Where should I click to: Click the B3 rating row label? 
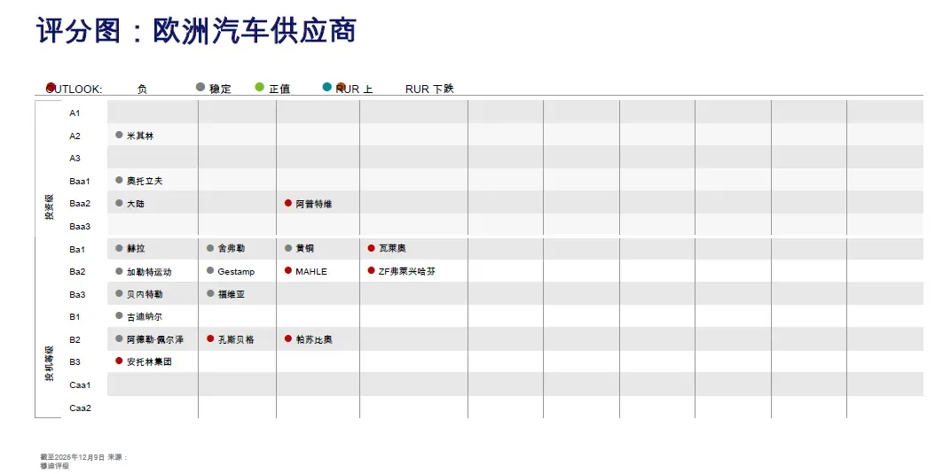click(75, 362)
